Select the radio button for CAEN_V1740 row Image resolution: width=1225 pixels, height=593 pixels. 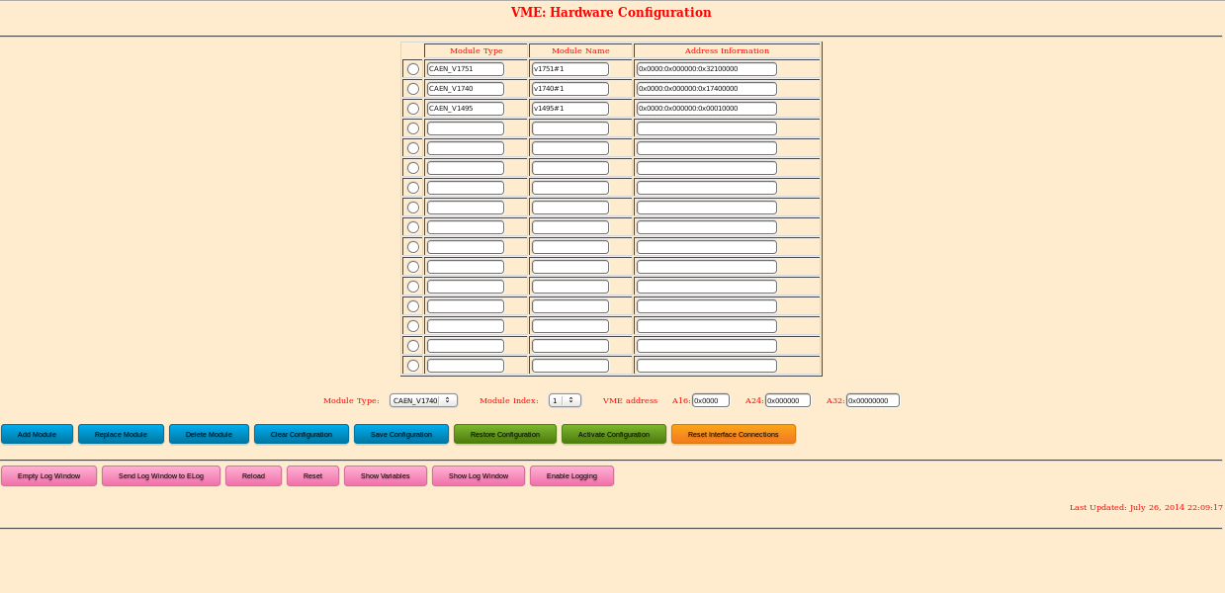coord(413,89)
